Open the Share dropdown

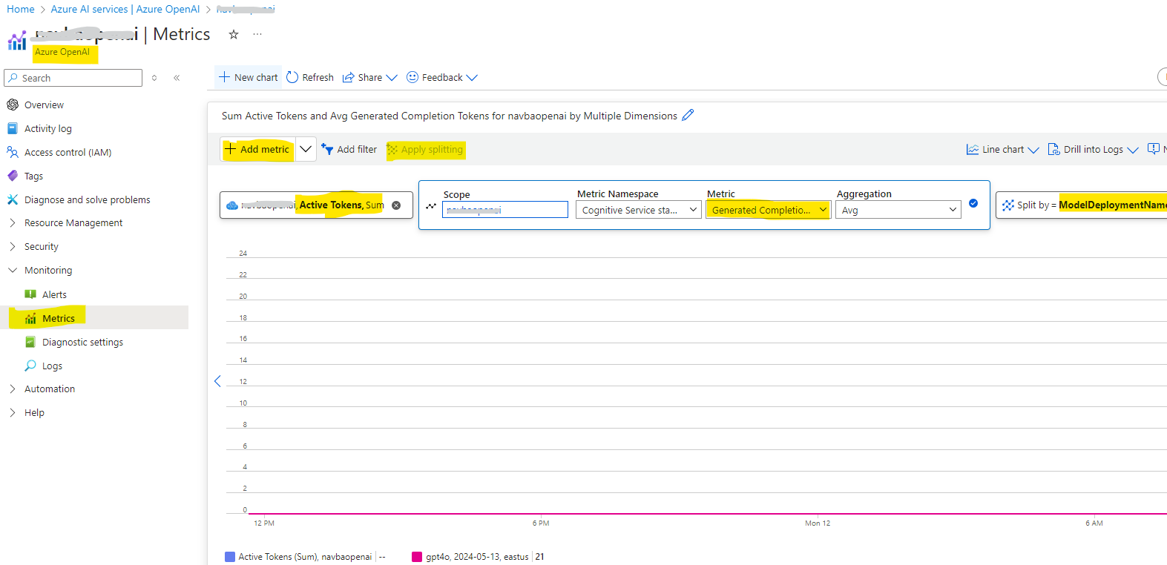pos(369,77)
